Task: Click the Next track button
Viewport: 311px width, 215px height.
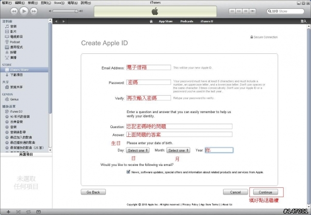Action: coord(34,11)
